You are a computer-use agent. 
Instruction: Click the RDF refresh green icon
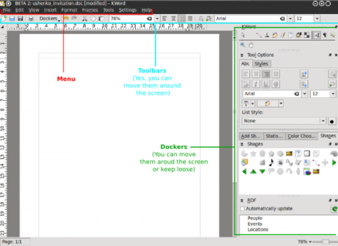click(x=334, y=209)
